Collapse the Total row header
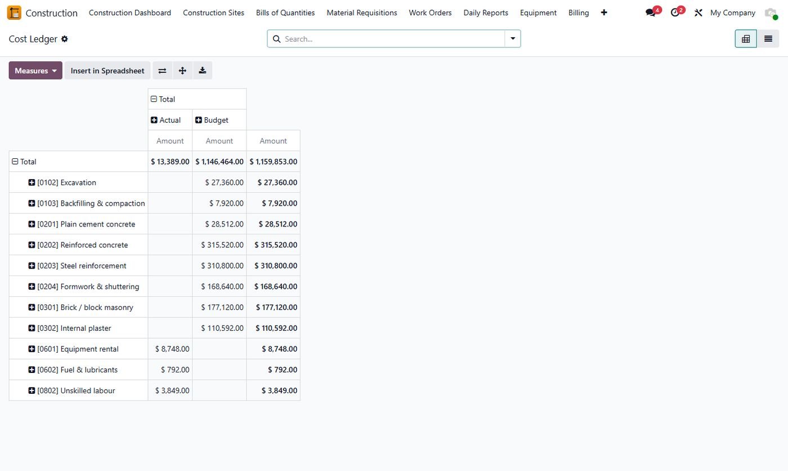 click(78, 162)
